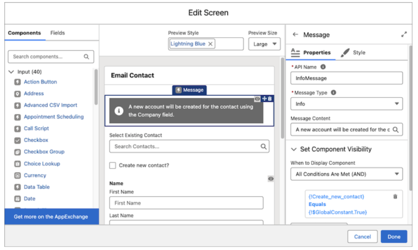The image size is (418, 250).
Task: Open the Style tab
Action: (x=354, y=52)
